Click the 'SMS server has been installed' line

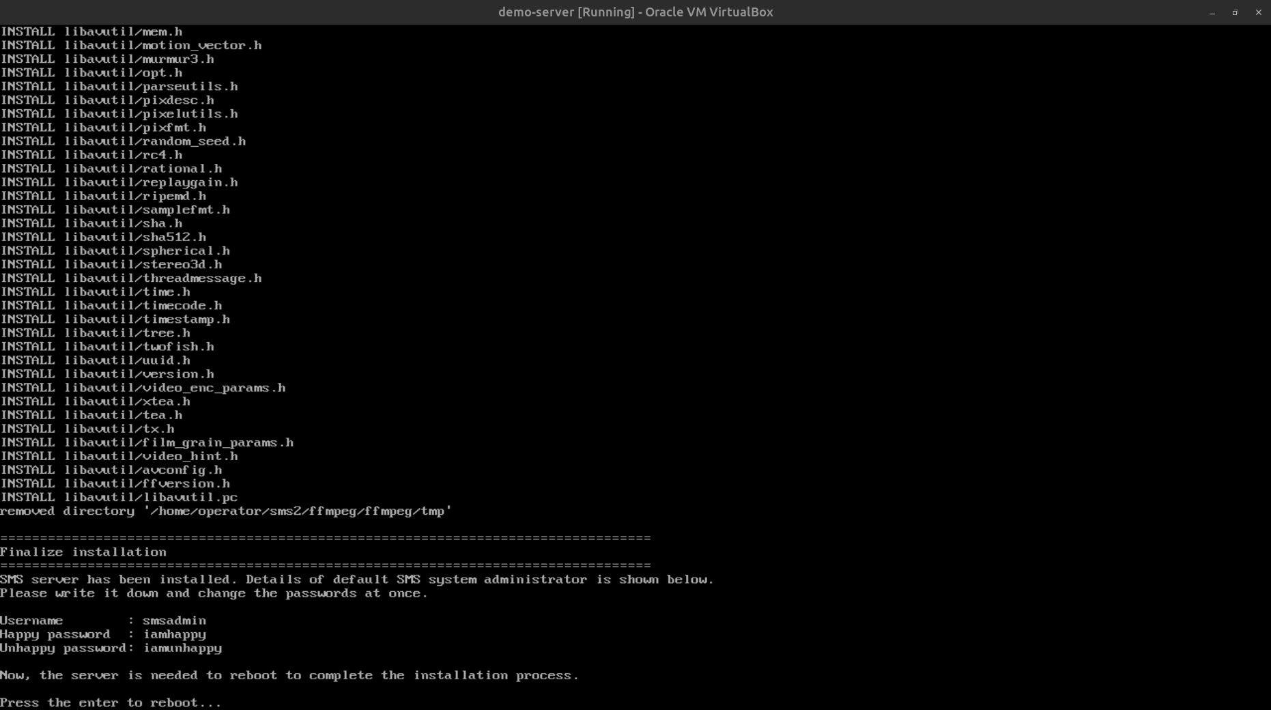pyautogui.click(x=356, y=580)
